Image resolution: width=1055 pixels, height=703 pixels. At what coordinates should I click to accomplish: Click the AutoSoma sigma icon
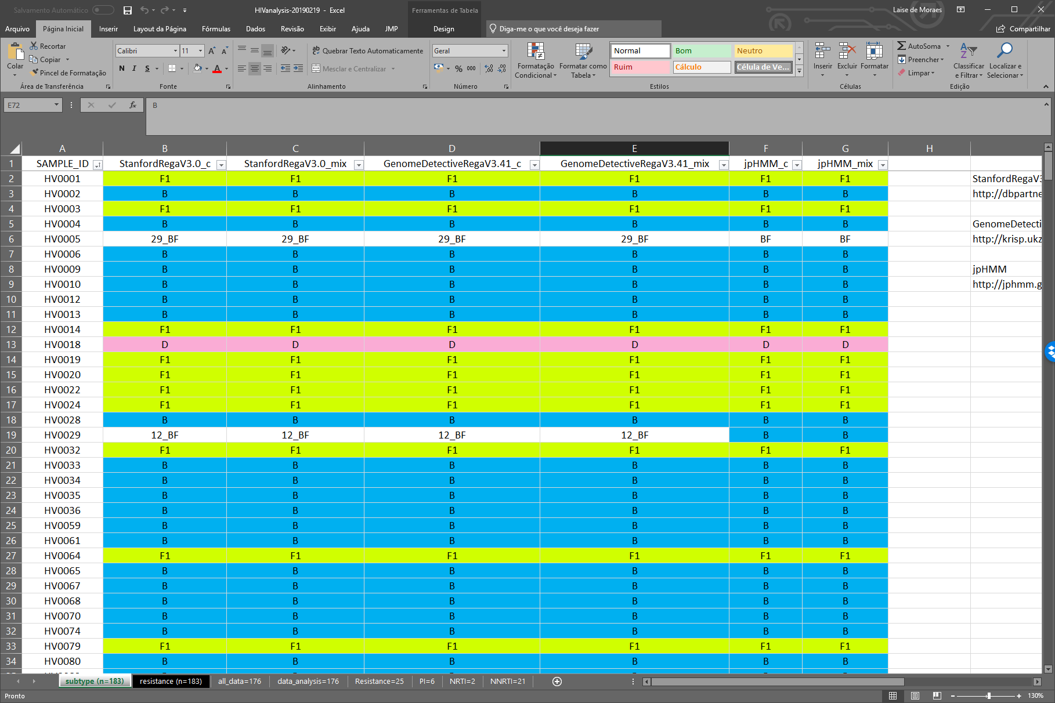point(901,46)
